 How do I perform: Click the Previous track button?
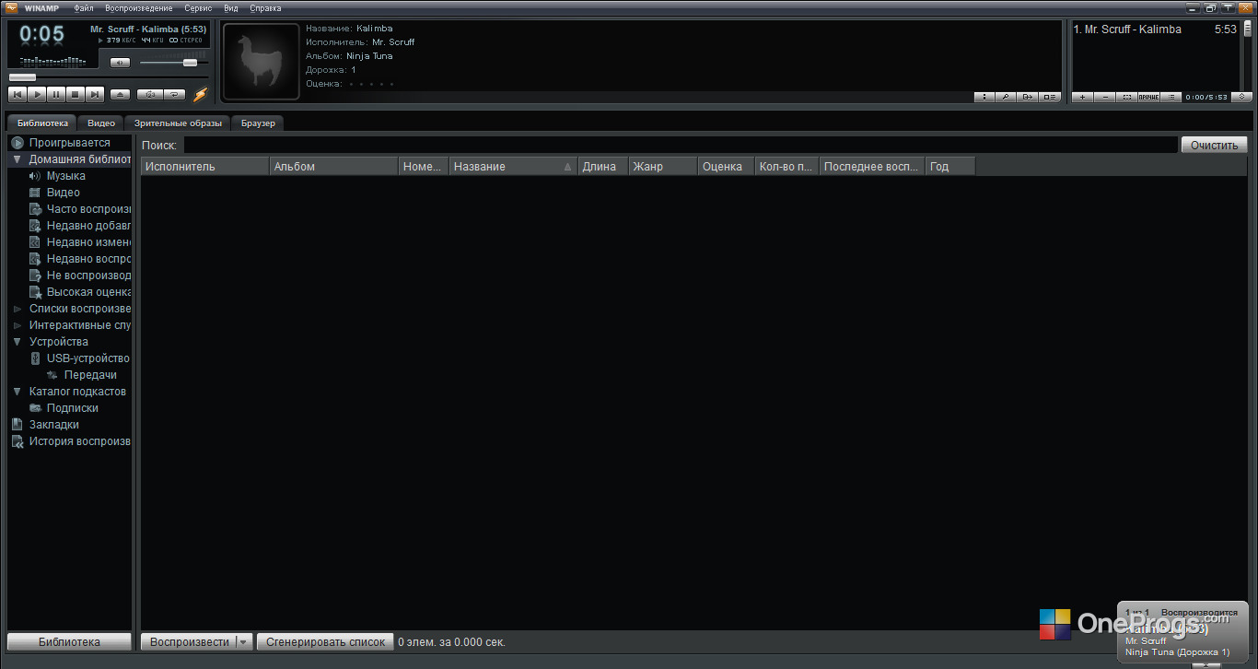pos(17,94)
